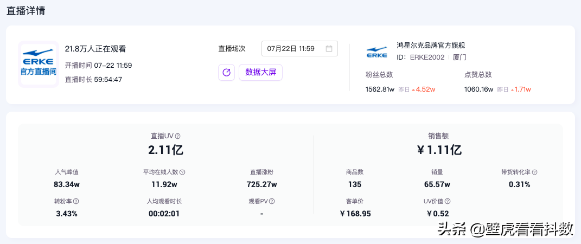Click the 2.11亿 直播UV value
The height and width of the screenshot is (244, 581).
coord(165,150)
